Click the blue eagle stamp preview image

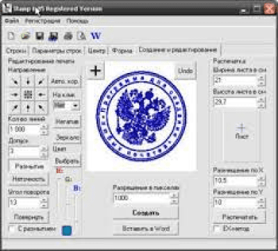pyautogui.click(x=141, y=116)
